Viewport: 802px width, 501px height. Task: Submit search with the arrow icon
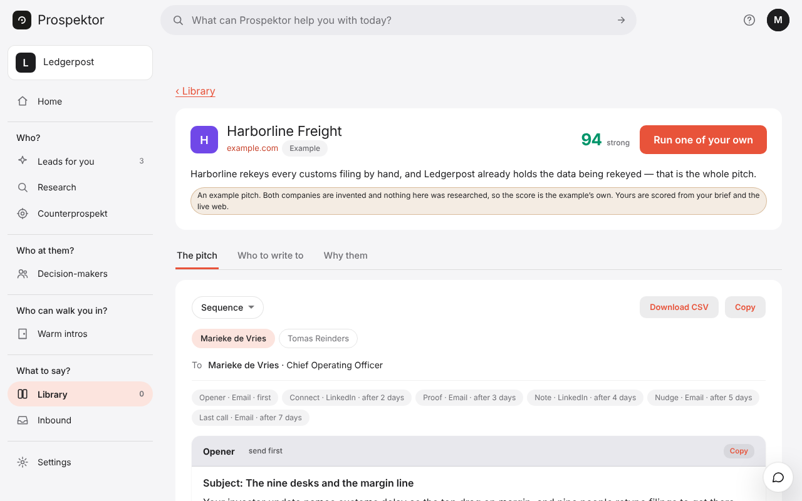click(x=621, y=20)
